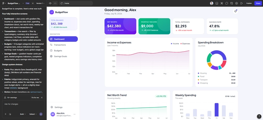Open Settings in the app sidebar
Image resolution: width=263 pixels, height=120 pixels.
click(63, 107)
